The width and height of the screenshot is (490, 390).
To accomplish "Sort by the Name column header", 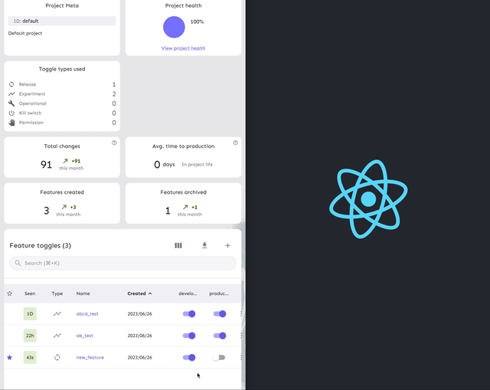I will 83,293.
